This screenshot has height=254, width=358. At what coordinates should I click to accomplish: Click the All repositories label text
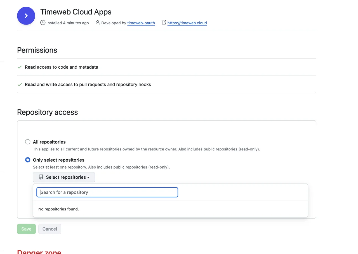pyautogui.click(x=49, y=142)
